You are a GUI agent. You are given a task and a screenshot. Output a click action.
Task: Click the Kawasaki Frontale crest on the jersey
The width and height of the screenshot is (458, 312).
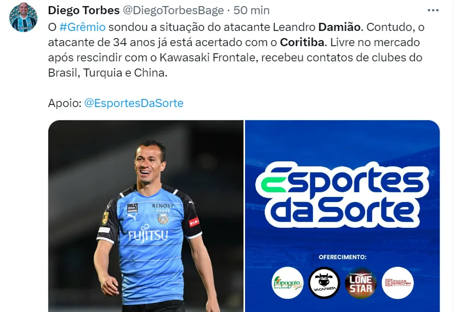point(163,218)
